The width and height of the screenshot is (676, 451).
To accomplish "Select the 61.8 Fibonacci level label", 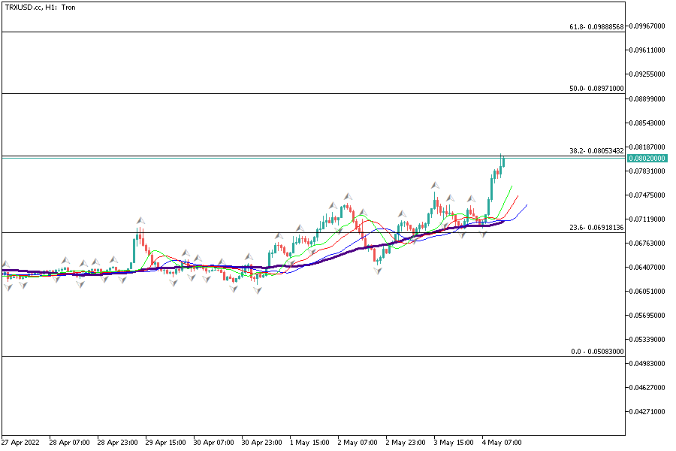I will tap(596, 26).
